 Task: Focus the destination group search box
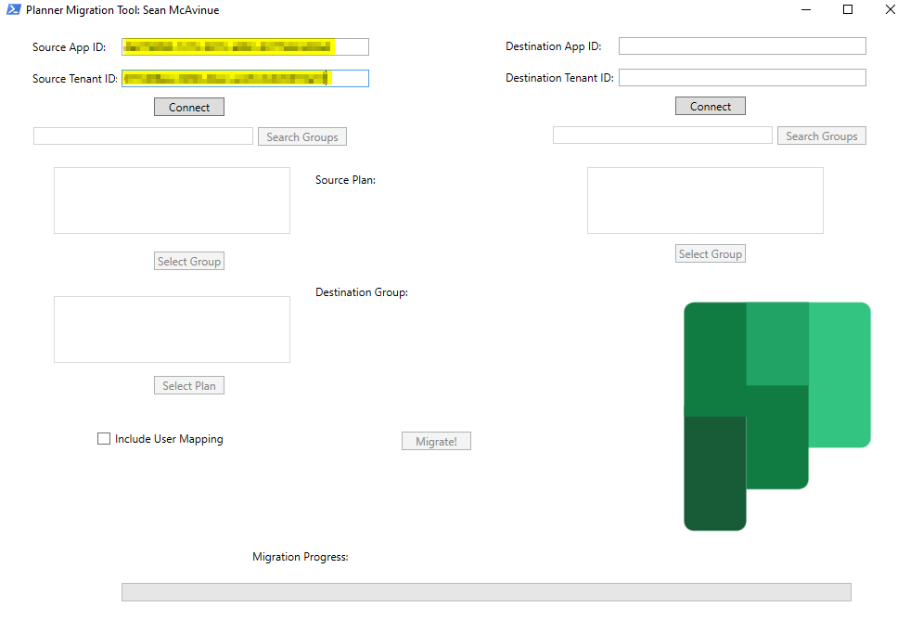(x=662, y=136)
